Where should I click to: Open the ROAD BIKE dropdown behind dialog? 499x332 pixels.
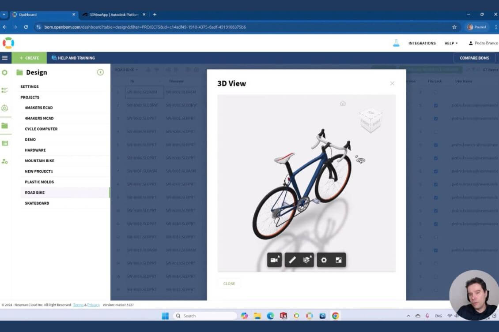tap(126, 70)
